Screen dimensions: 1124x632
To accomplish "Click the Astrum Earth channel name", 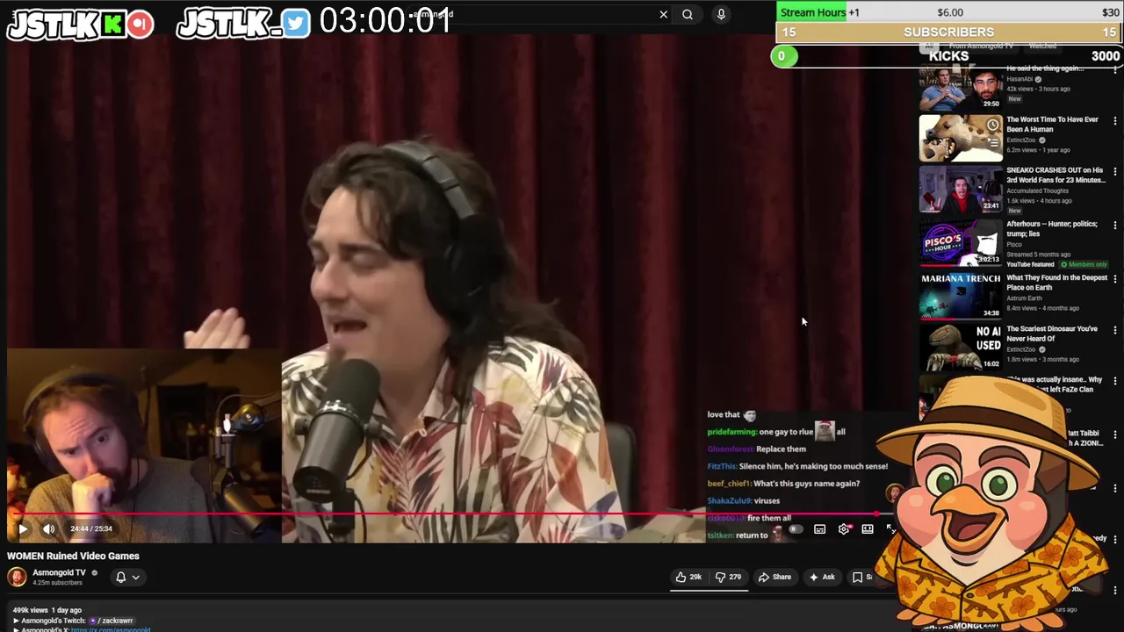I will tap(1024, 298).
